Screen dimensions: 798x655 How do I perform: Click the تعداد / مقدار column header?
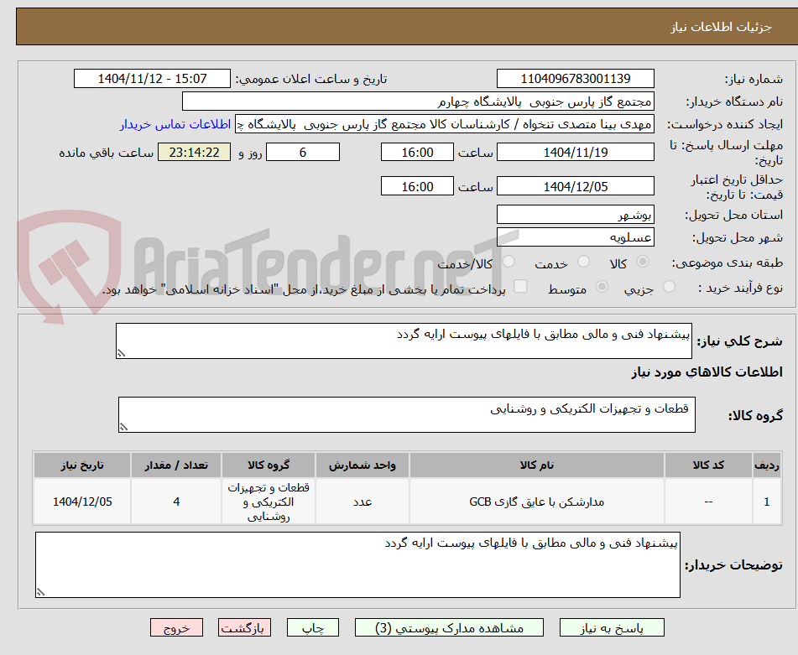[176, 465]
